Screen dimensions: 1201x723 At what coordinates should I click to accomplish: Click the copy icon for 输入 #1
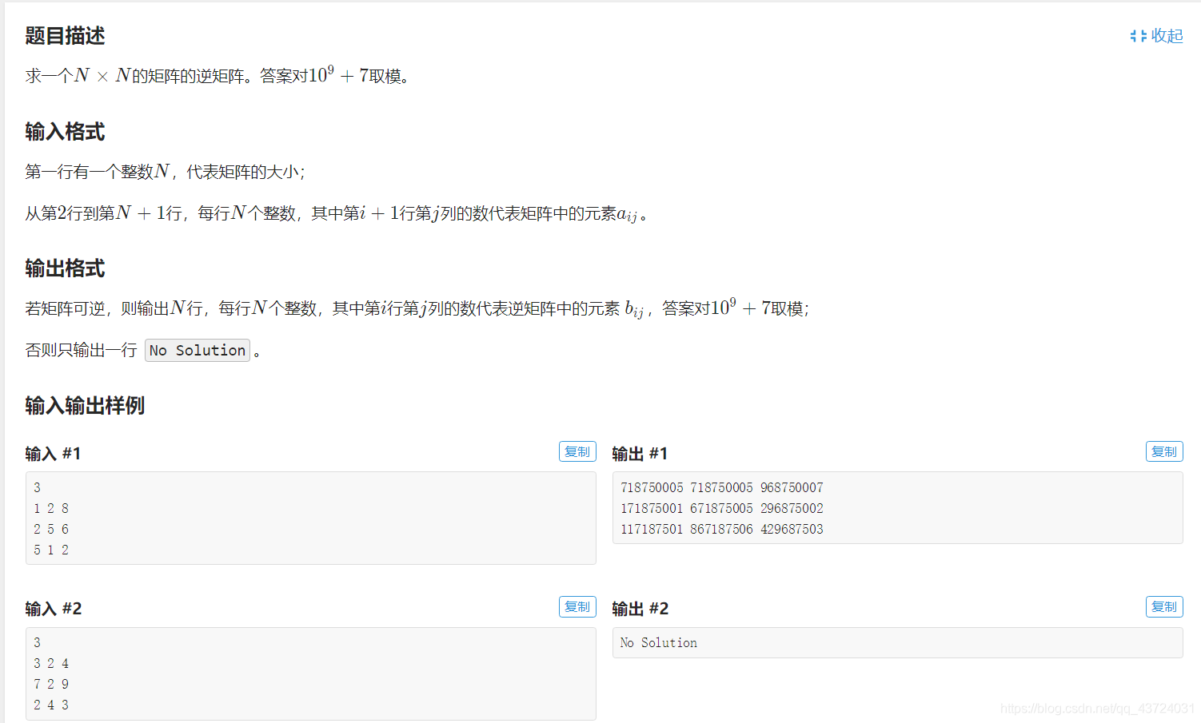coord(577,451)
